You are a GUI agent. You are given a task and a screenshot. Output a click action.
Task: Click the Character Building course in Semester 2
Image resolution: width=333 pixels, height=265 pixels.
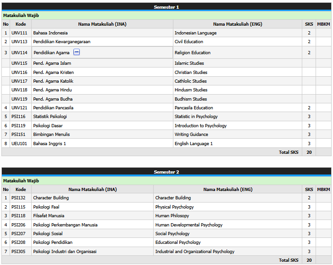[x=51, y=198]
